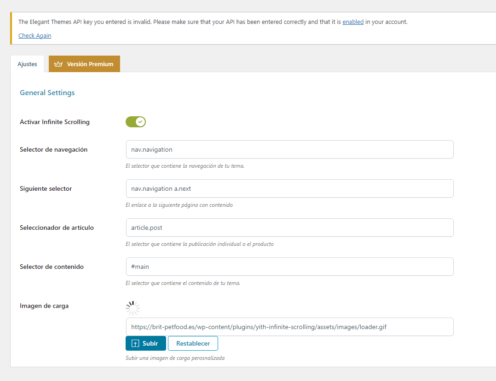Screen dimensions: 496x381
Task: Click the crown icon on the Premium tab
Action: point(58,64)
